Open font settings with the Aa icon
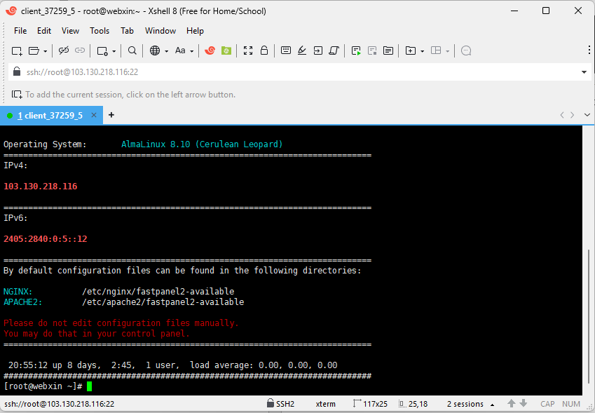Screen dimensions: 595x413 click(x=180, y=50)
